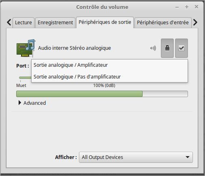
Task: Click the Afficher dropdown arrow
Action: point(188,157)
